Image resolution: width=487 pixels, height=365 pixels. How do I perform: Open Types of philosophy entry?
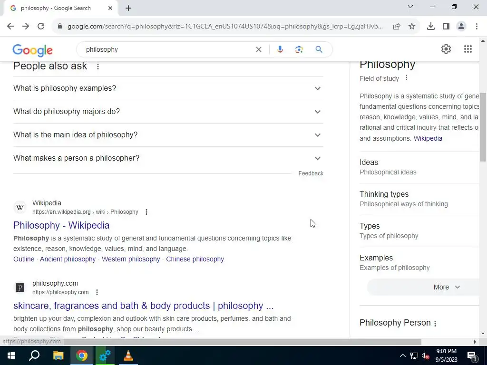(x=419, y=231)
